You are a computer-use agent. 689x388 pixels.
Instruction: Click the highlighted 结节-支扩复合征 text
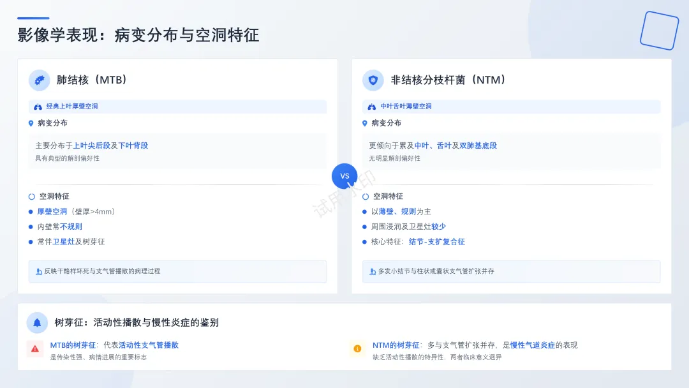437,242
